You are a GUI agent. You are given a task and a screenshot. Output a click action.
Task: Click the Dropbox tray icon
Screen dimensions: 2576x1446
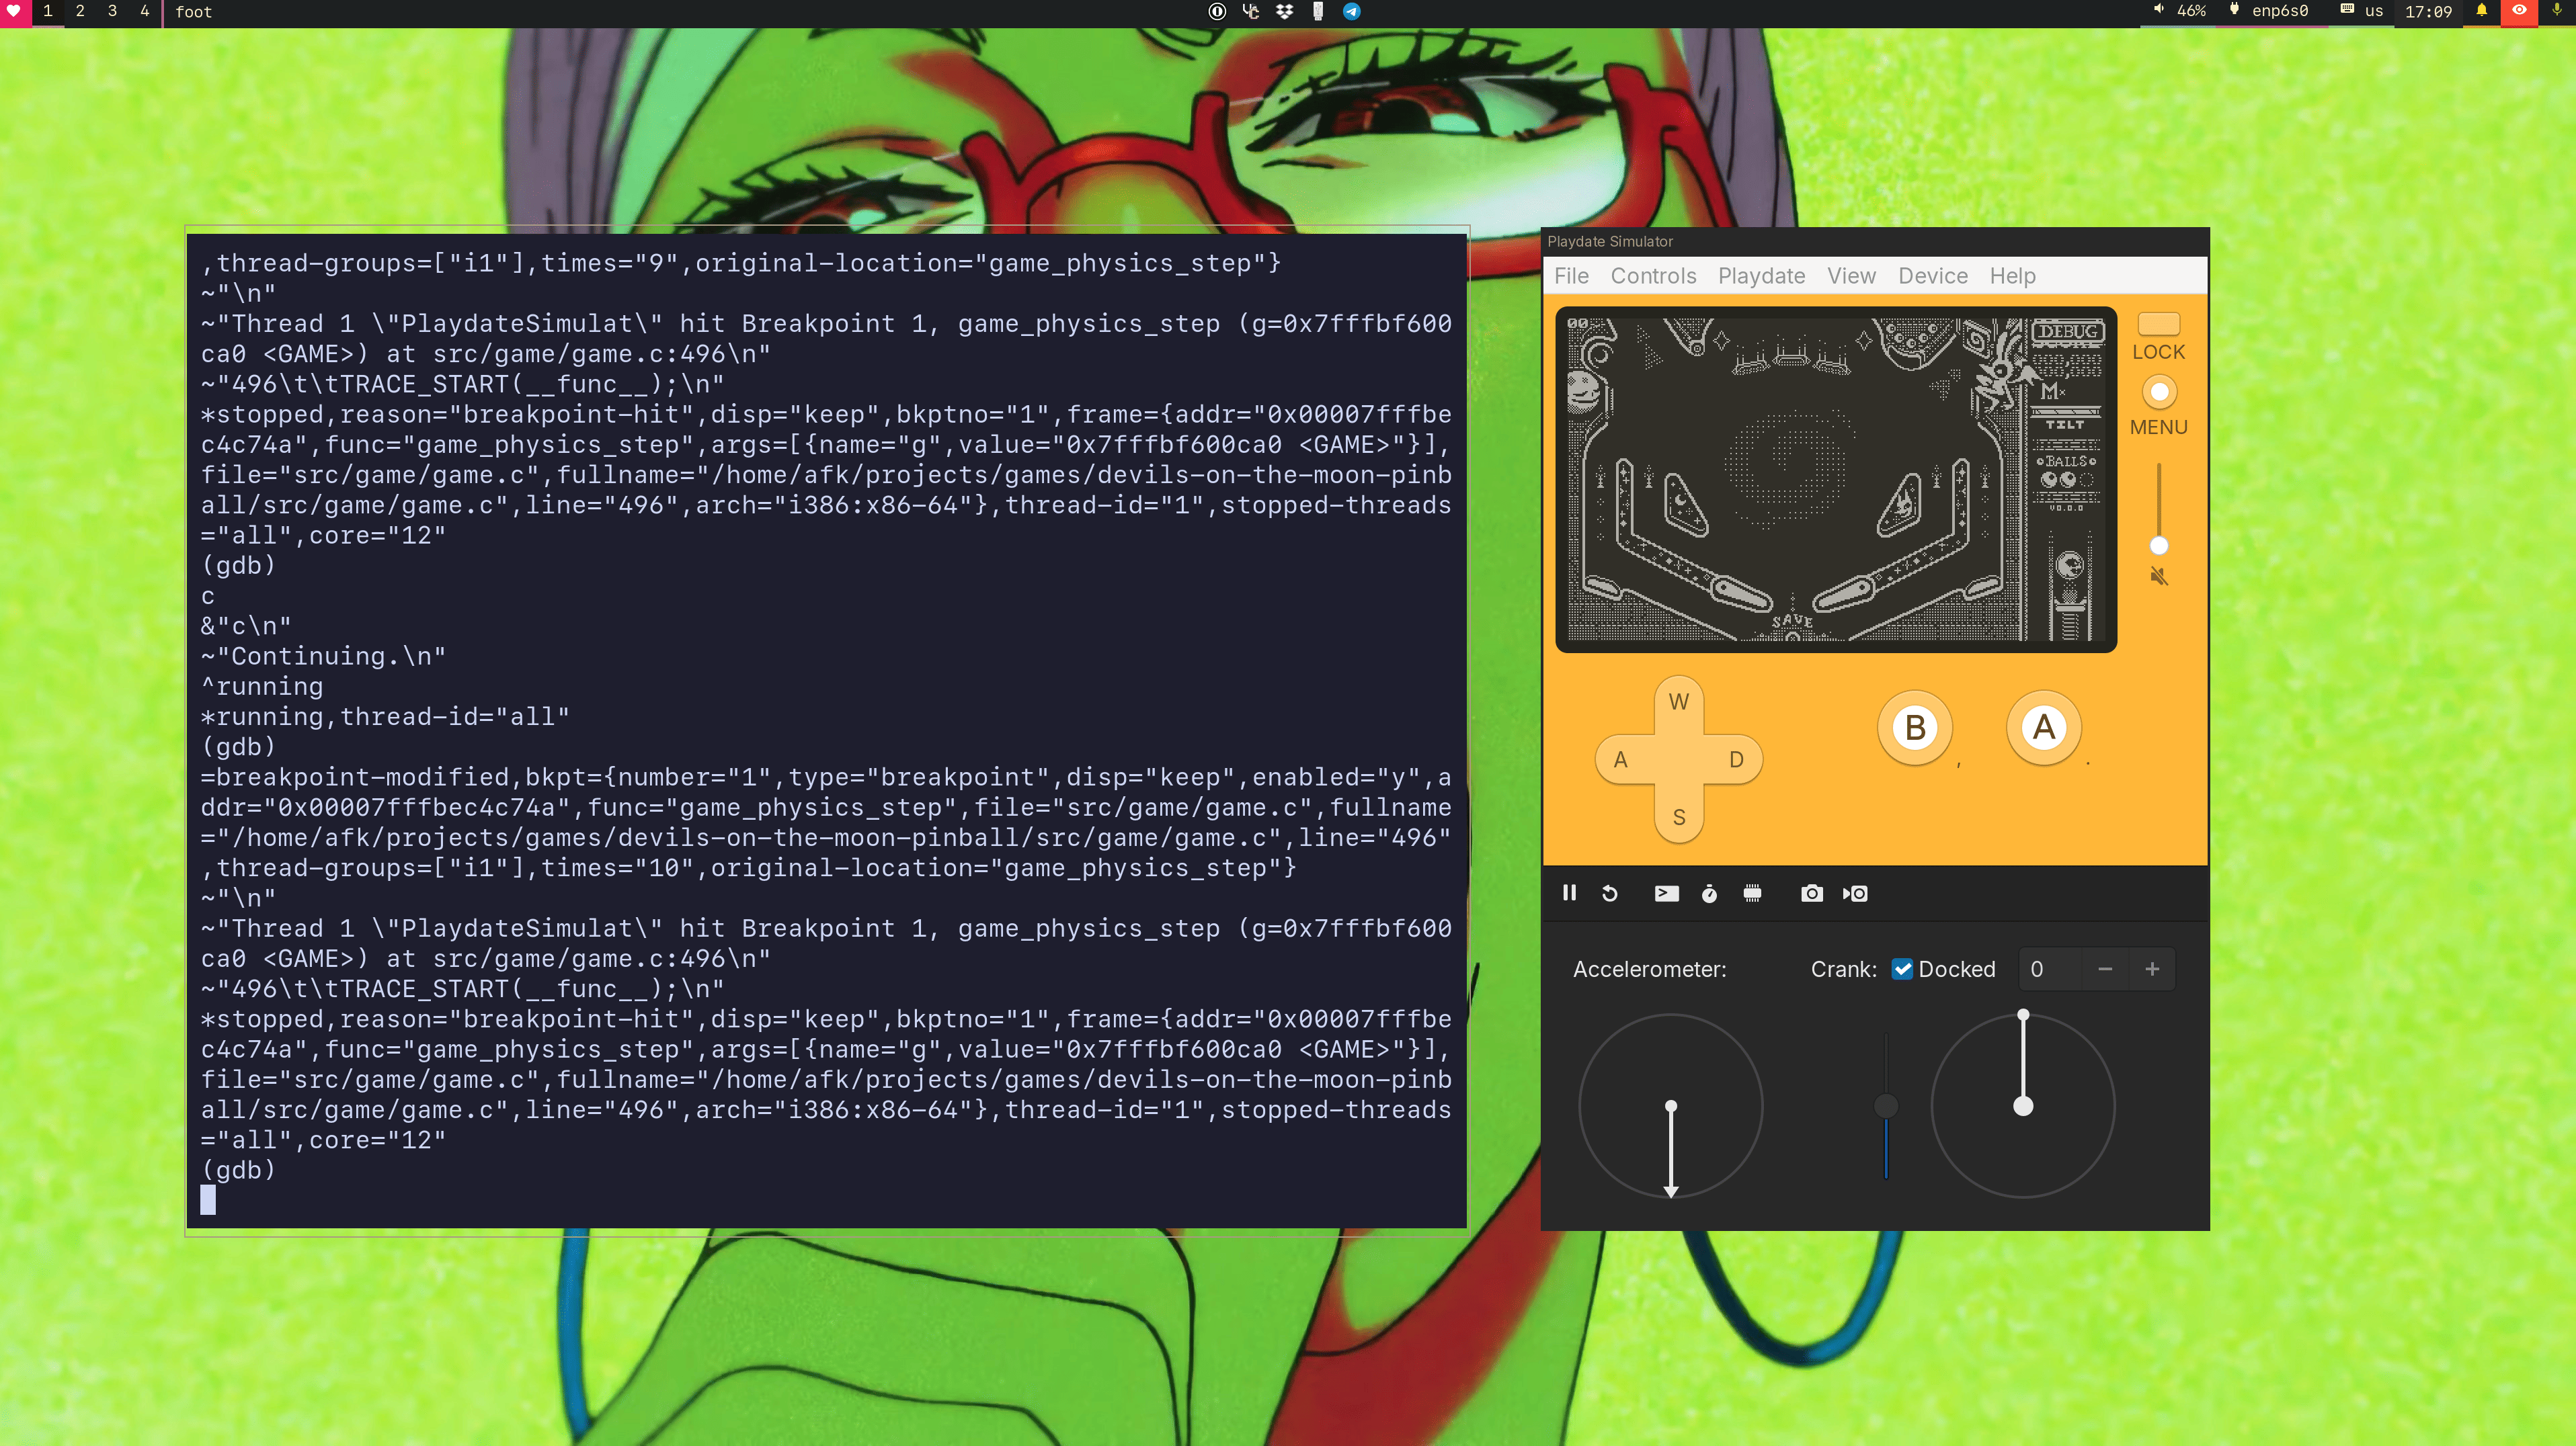1284,11
